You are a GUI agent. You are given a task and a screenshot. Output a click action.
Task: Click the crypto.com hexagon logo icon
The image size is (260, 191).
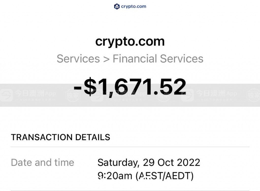117,6
